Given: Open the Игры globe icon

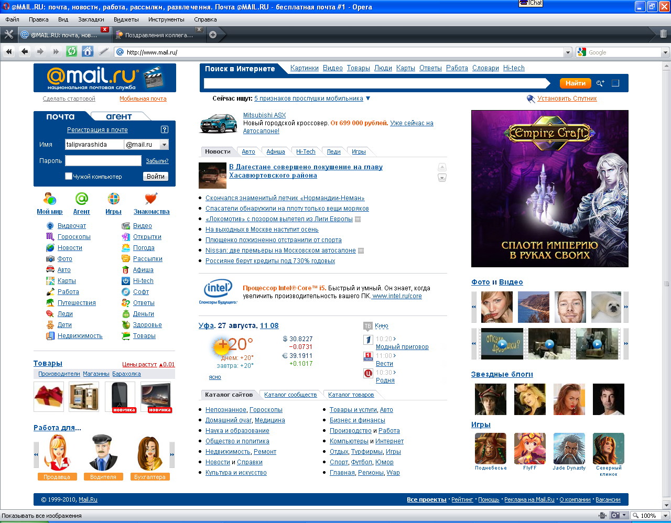Looking at the screenshot, I should [113, 199].
